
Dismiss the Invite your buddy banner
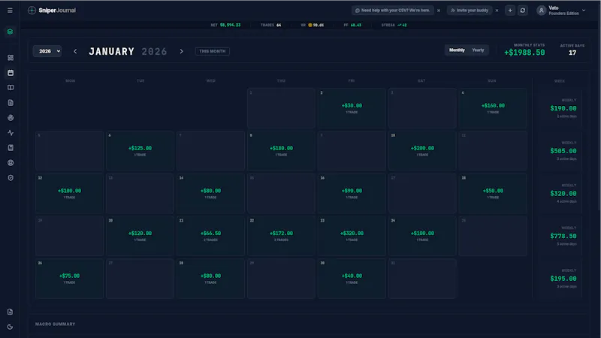click(497, 11)
